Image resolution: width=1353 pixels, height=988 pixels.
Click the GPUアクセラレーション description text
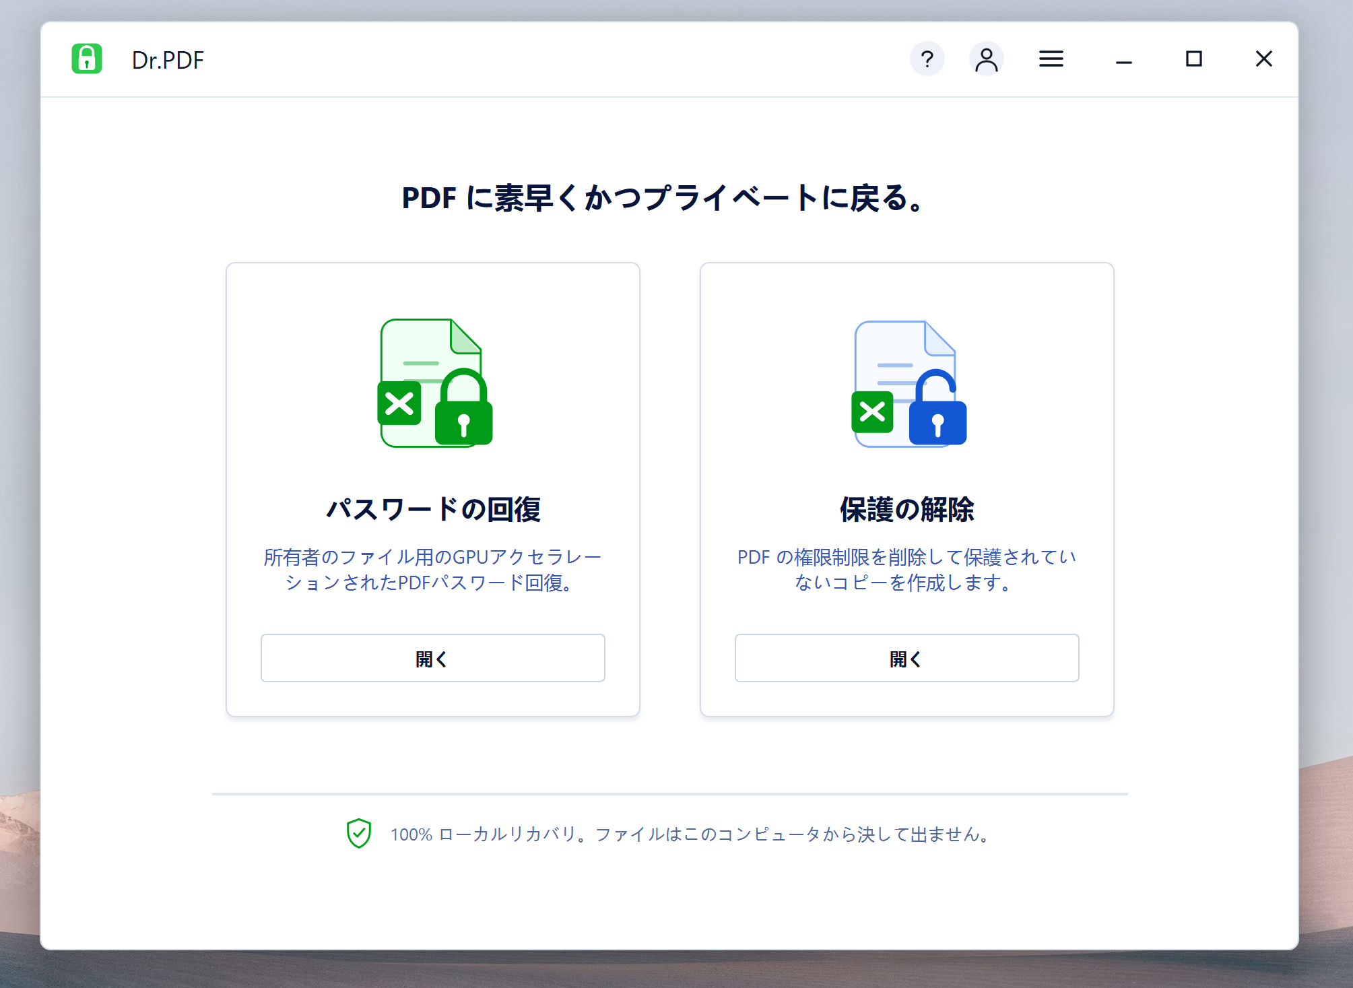click(x=432, y=570)
